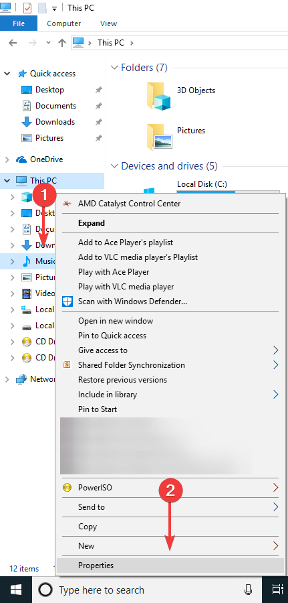Screen dimensions: 288x603
Task: Open the Pictures folder icon in Folders
Action: click(x=160, y=137)
